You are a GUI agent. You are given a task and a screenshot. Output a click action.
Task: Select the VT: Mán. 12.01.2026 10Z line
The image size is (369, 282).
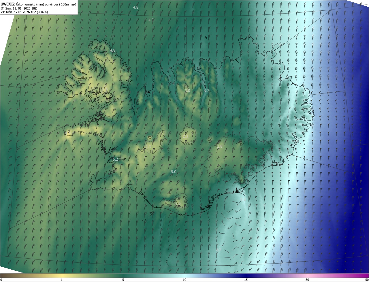(x=24, y=12)
